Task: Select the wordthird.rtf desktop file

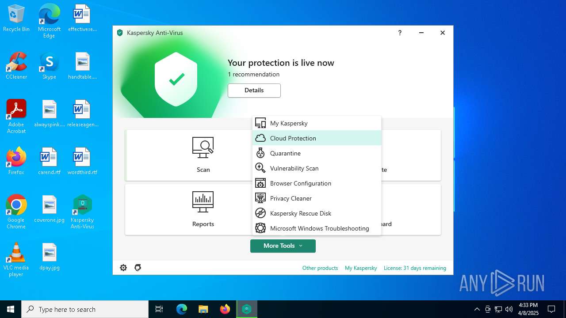Action: [x=82, y=161]
